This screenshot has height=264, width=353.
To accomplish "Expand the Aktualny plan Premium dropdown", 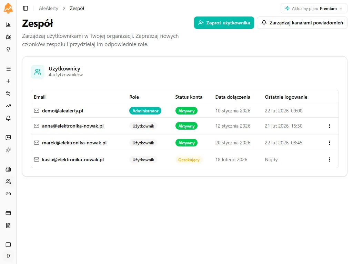I will point(314,9).
